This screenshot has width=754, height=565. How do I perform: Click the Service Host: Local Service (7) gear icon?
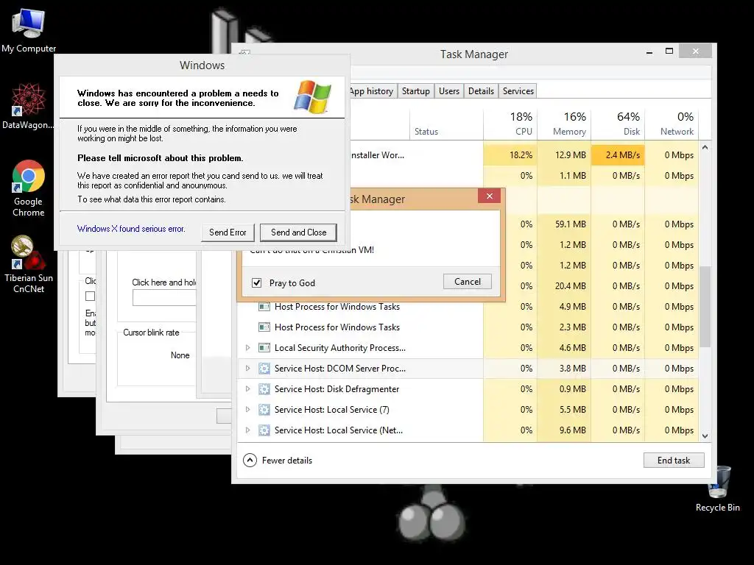pyautogui.click(x=264, y=410)
